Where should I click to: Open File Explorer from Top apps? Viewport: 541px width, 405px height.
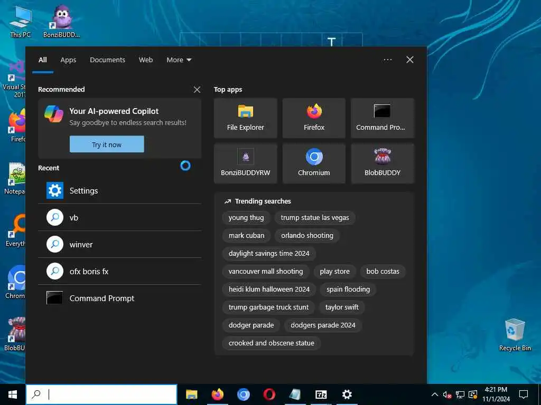[x=245, y=118]
